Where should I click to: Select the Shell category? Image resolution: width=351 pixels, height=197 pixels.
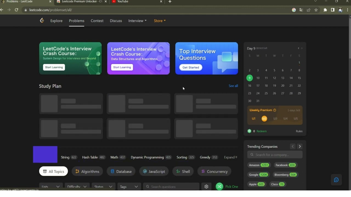click(183, 171)
